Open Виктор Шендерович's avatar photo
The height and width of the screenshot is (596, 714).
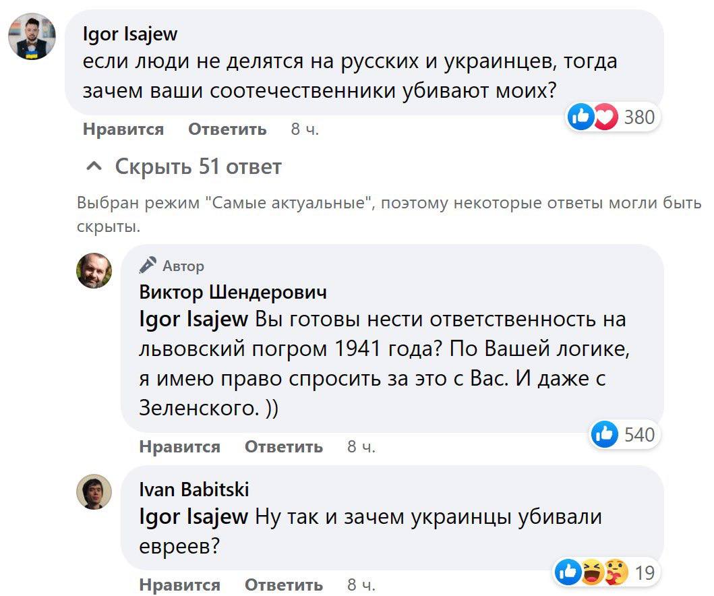94,271
